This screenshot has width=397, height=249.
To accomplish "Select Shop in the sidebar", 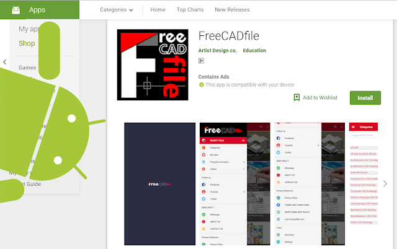I will point(27,43).
